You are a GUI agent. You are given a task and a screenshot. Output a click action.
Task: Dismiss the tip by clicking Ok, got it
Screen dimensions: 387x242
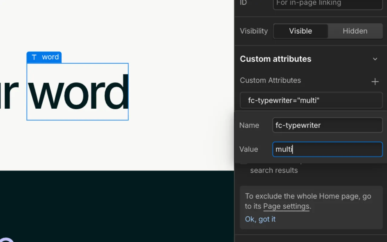tap(260, 219)
